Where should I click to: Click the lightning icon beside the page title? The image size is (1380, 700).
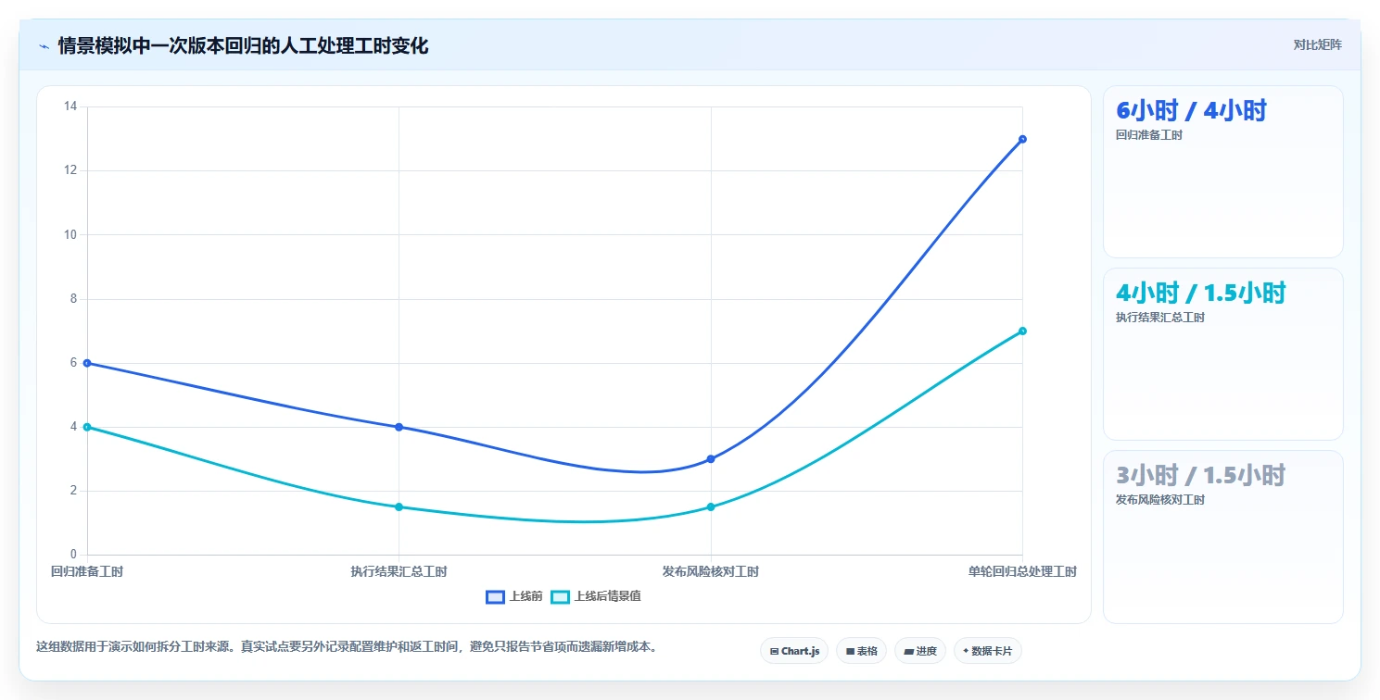point(44,46)
